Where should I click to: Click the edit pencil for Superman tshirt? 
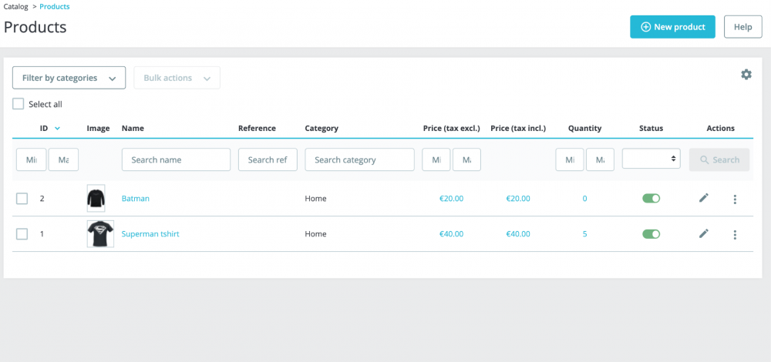[703, 234]
